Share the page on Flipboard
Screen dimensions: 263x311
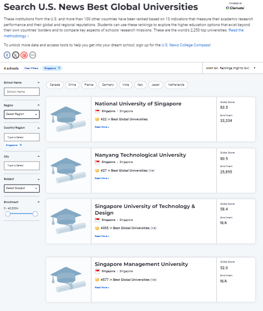click(24, 55)
